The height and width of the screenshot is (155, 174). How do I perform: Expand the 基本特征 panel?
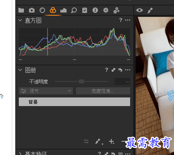tap(20, 153)
